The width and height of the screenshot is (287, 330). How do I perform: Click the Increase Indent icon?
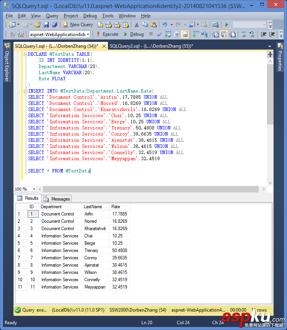(x=272, y=34)
